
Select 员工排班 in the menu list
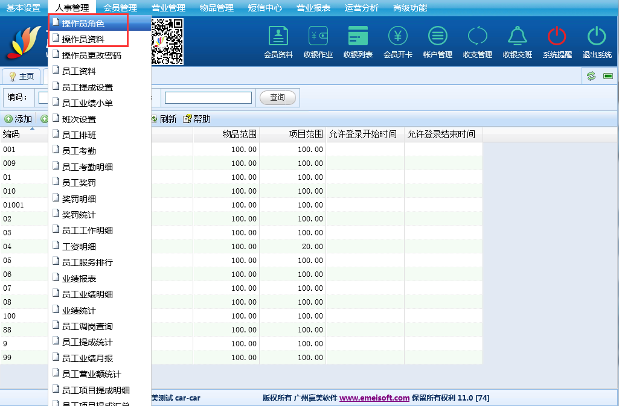coord(79,135)
